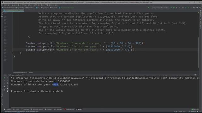202x113 pixels.
Task: Open the Version Control tool window tab
Action: pyautogui.click(x=37, y=109)
